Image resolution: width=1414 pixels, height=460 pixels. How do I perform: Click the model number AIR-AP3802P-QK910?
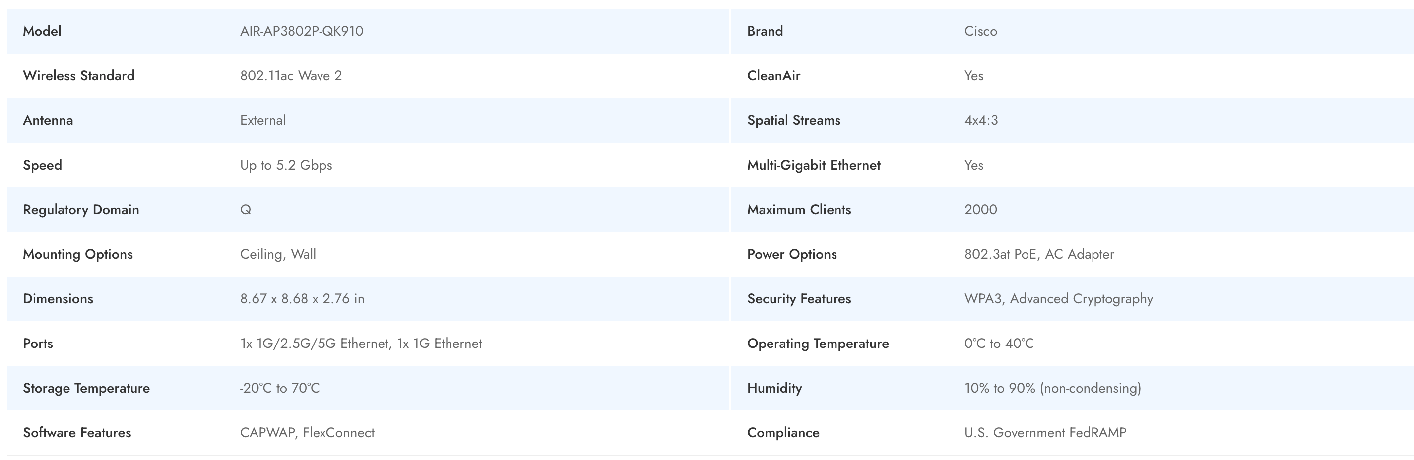point(301,31)
